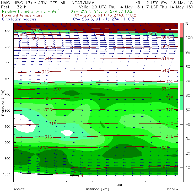
Task: Click the left-side '325' contour label
Action: [x=48, y=99]
